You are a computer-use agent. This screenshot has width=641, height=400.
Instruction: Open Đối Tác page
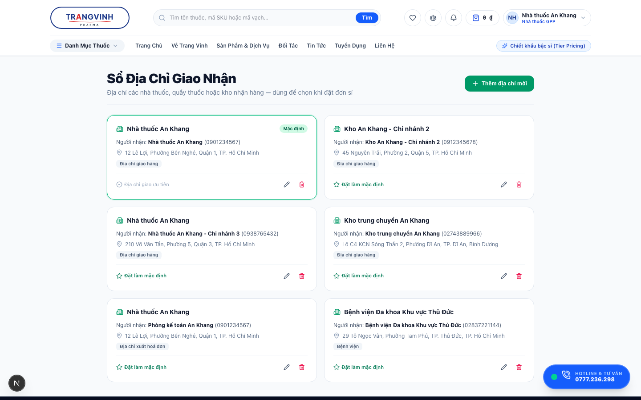coord(288,46)
